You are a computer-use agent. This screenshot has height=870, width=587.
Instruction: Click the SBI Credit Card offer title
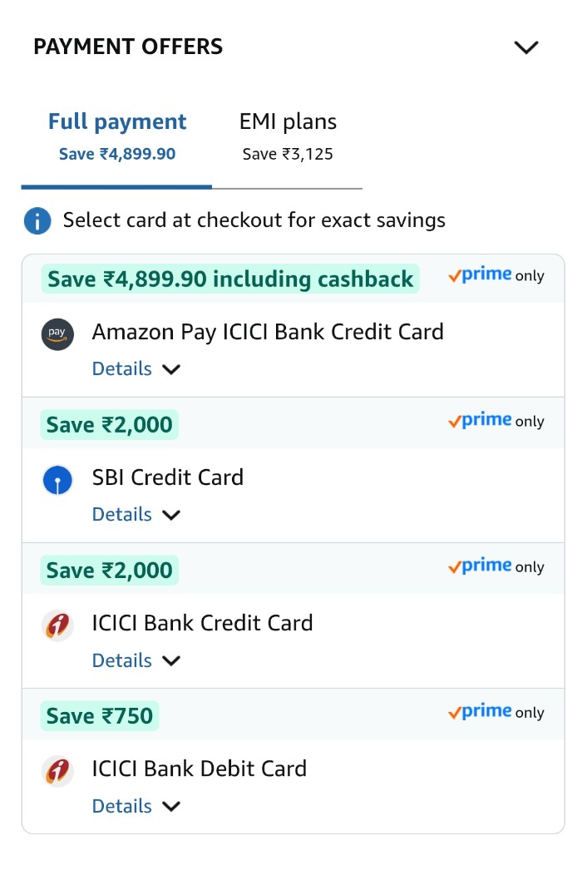pyautogui.click(x=168, y=477)
